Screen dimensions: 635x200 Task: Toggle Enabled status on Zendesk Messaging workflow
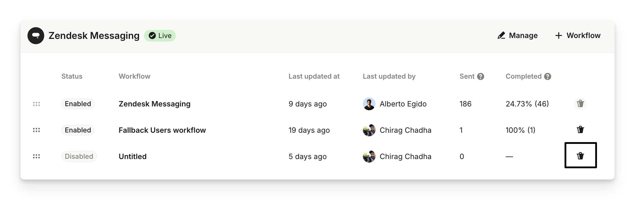(78, 104)
